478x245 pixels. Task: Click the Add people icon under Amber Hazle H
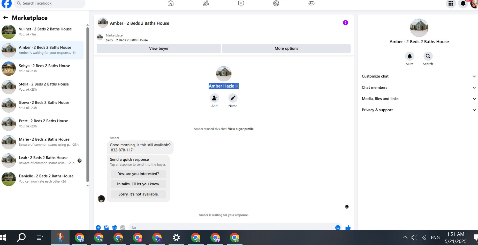click(x=215, y=98)
